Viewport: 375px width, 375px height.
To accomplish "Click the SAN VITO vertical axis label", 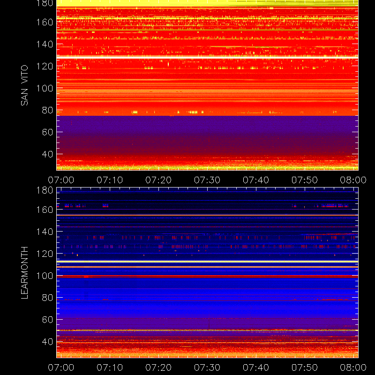I will [x=24, y=85].
